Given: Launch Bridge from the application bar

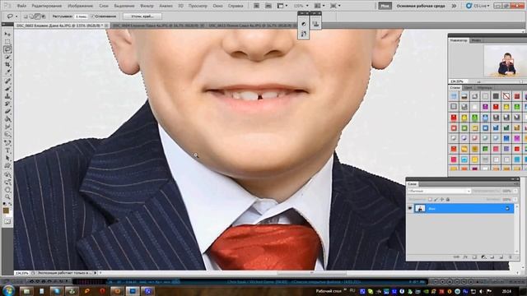Looking at the screenshot, I should [x=256, y=6].
